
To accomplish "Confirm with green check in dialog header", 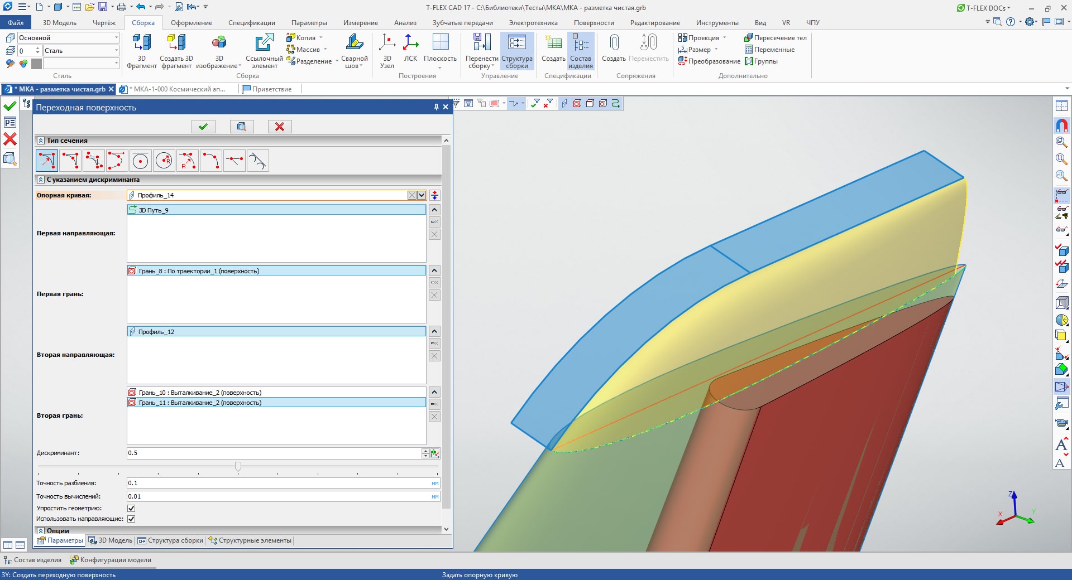I will pos(203,127).
